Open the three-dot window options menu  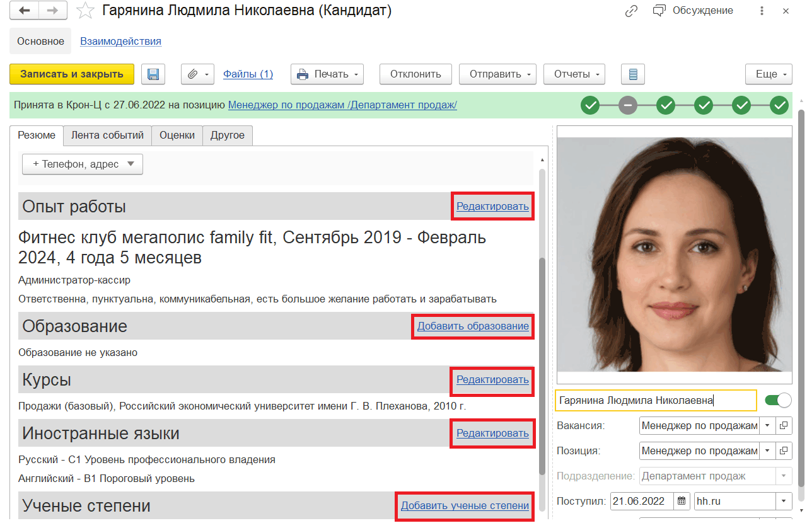(762, 11)
